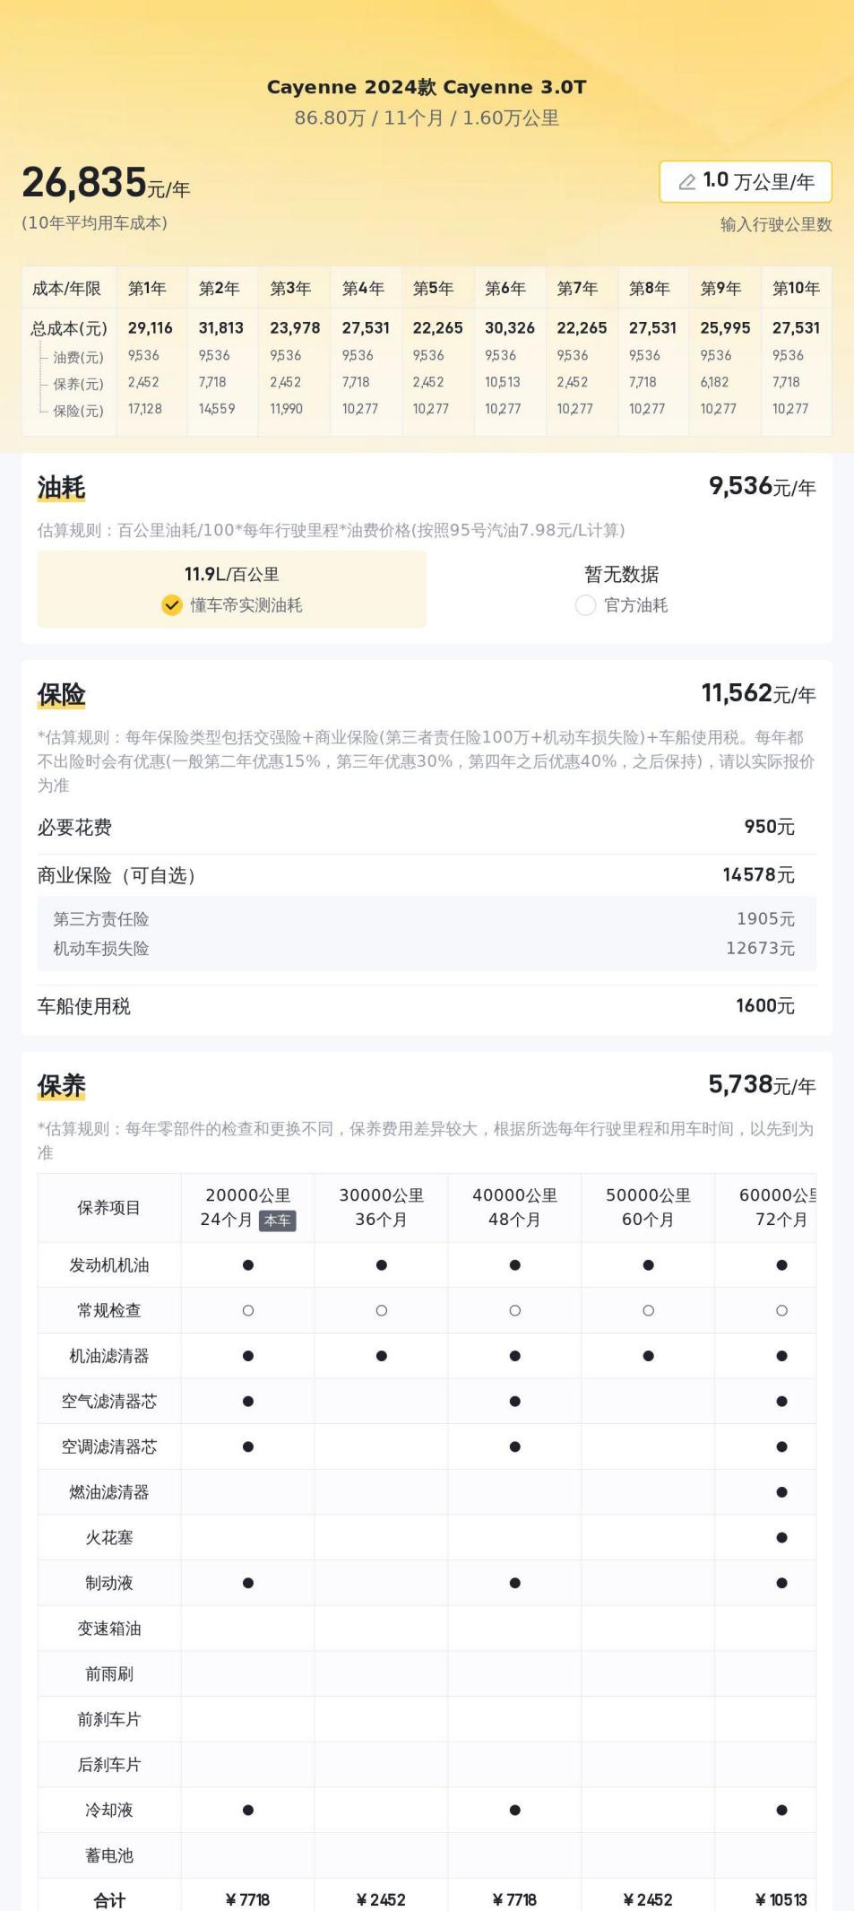Click the 第1年 column header
Viewport: 854px width, 1911px height.
148,289
